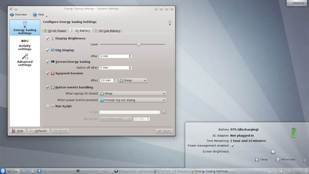Toggle the Suspend Session checkbox

click(x=47, y=73)
